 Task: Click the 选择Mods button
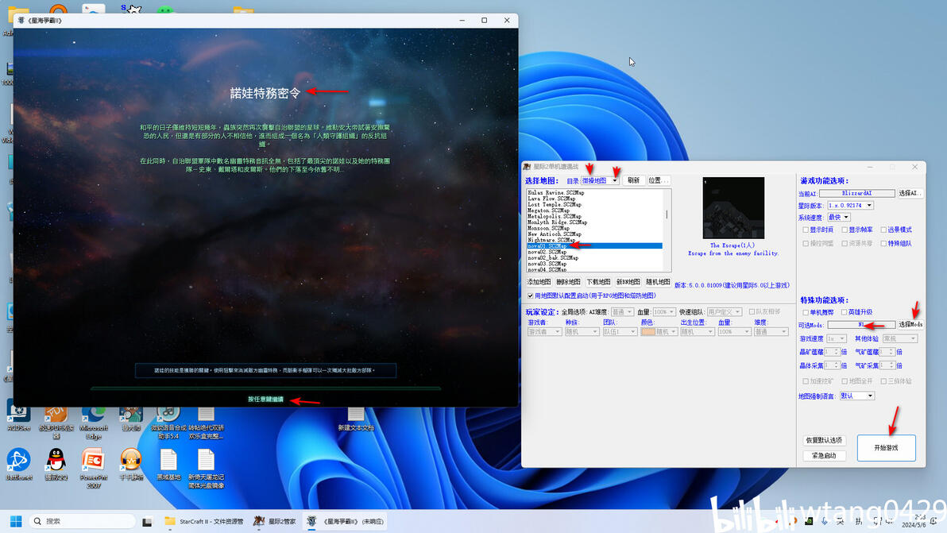(910, 325)
